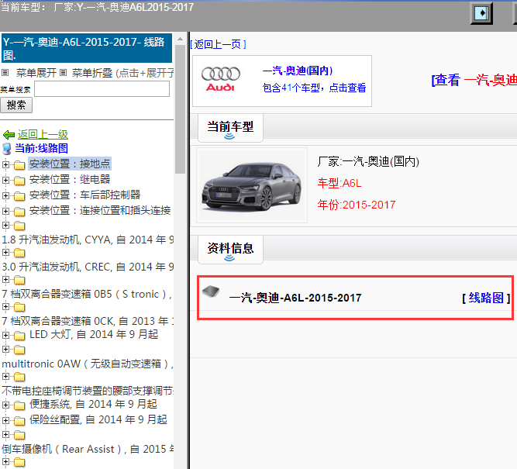Expand 安装位置：连接位置和插头连接 node
This screenshot has height=469, width=517.
[x=5, y=211]
